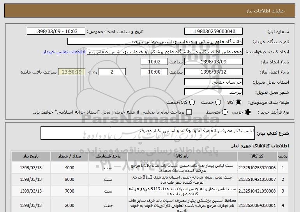300x212 pixels.
Task: Click the تعداد / مقدار column header
Action: [69, 156]
